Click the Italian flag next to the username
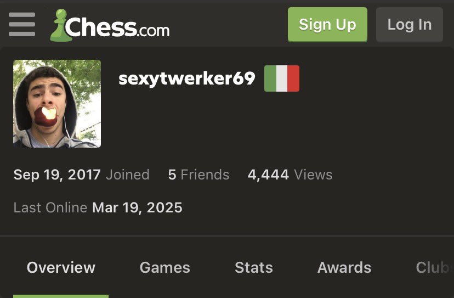This screenshot has height=298, width=454. pos(282,78)
